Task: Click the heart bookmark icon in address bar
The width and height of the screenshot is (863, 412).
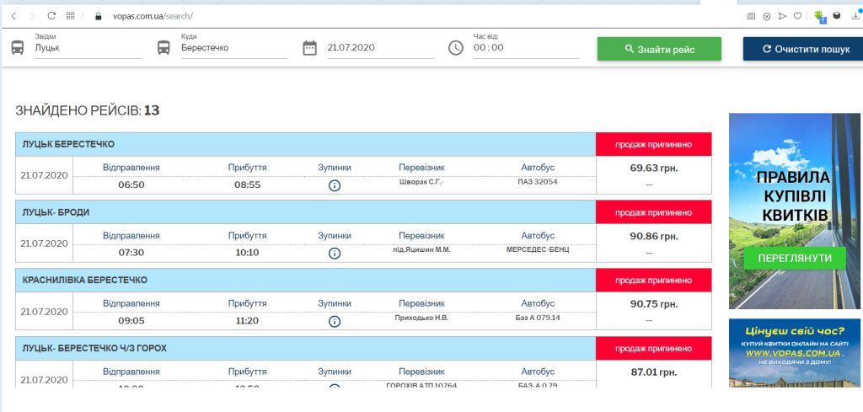Action: pyautogui.click(x=797, y=15)
